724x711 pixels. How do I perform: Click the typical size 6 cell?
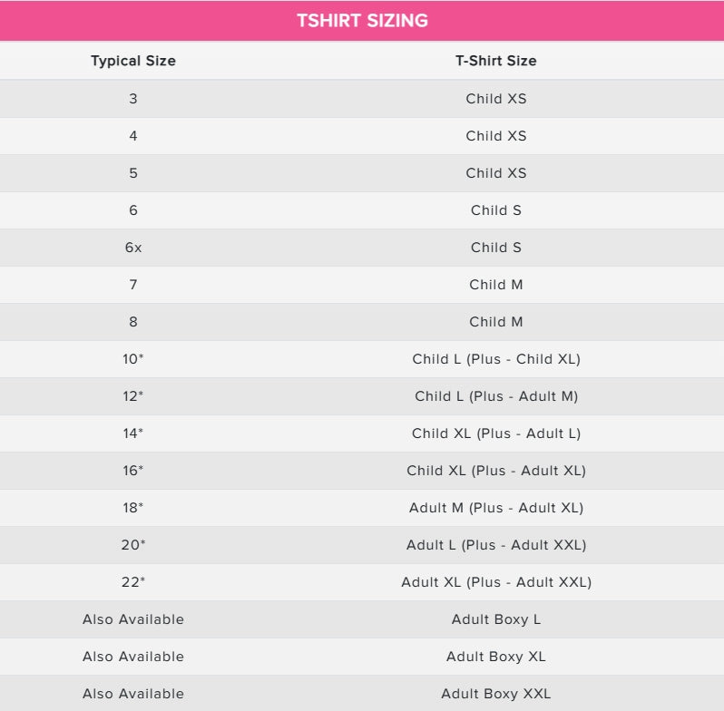[x=133, y=209]
